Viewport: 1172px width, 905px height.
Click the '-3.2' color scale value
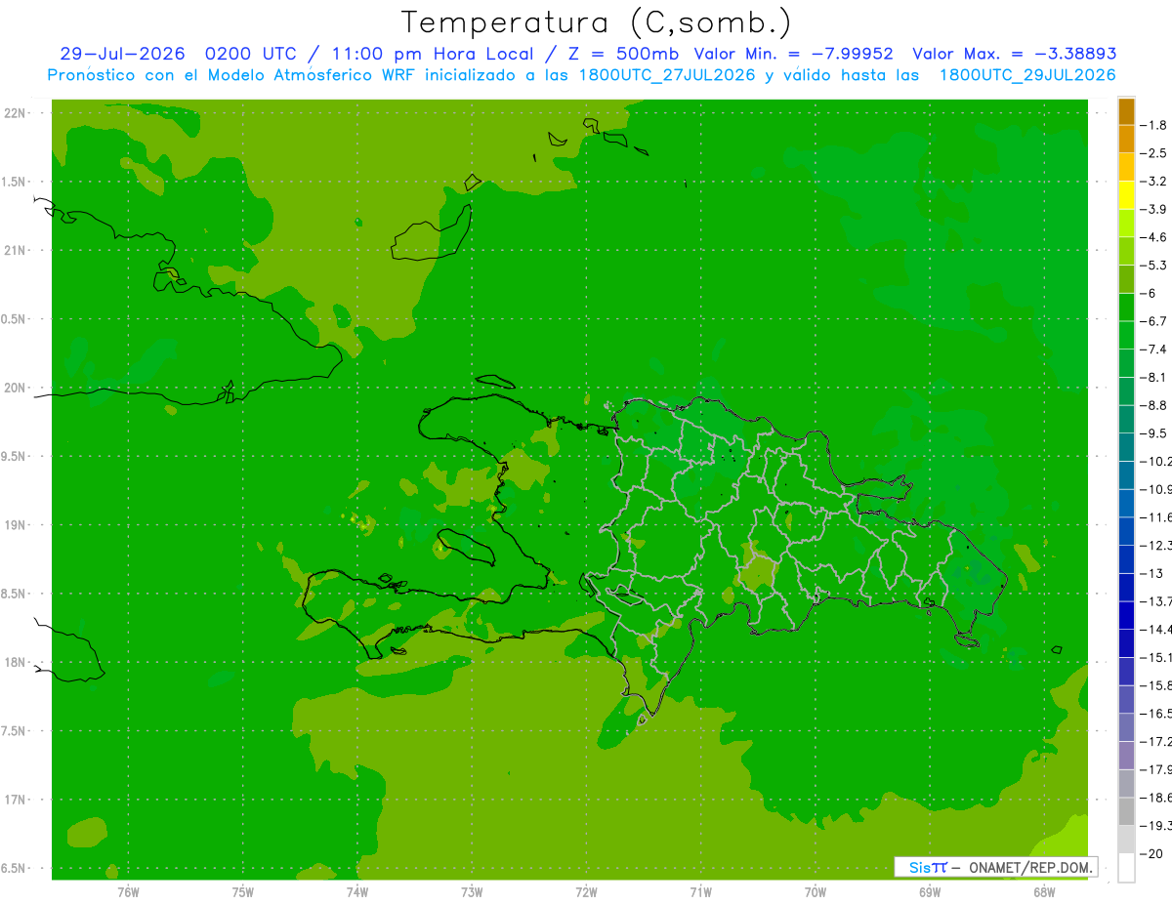1154,181
